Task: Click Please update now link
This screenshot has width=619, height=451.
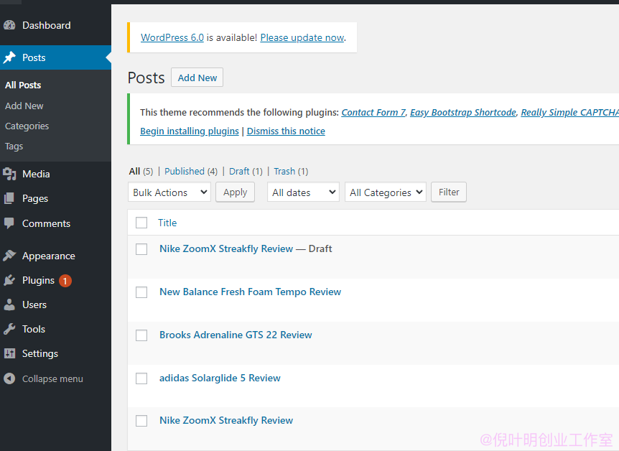Action: pyautogui.click(x=302, y=37)
